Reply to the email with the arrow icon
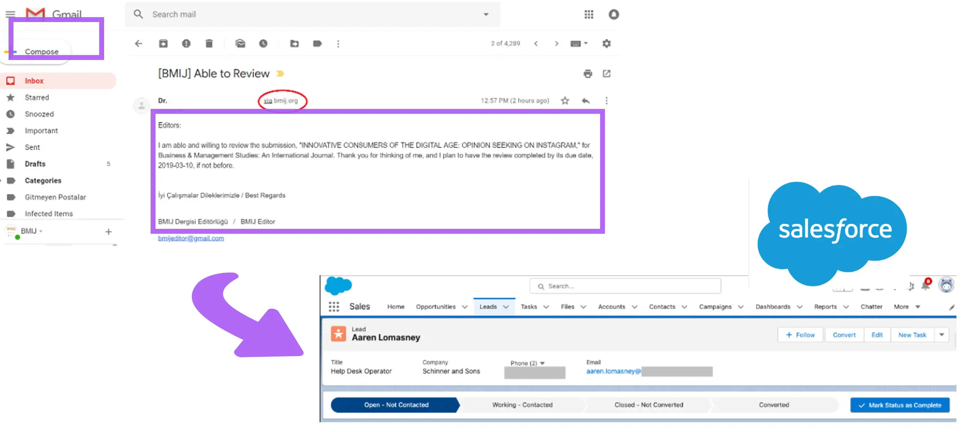Screen dimensions: 965x432 586,101
